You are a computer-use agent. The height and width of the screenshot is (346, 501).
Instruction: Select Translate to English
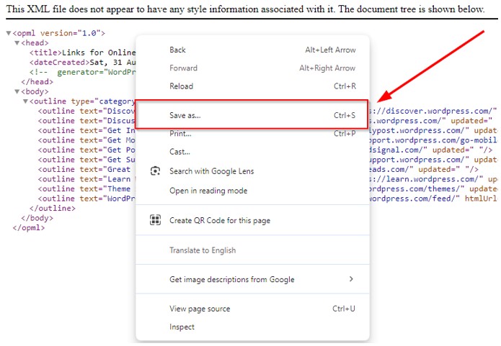pos(203,250)
